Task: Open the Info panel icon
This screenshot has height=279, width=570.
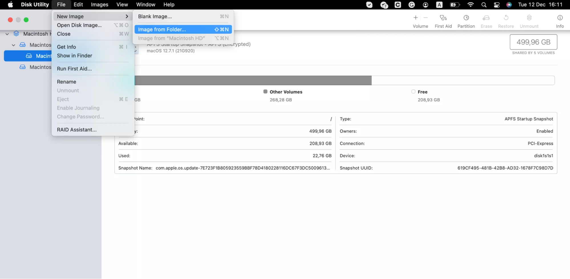Action: click(x=559, y=20)
